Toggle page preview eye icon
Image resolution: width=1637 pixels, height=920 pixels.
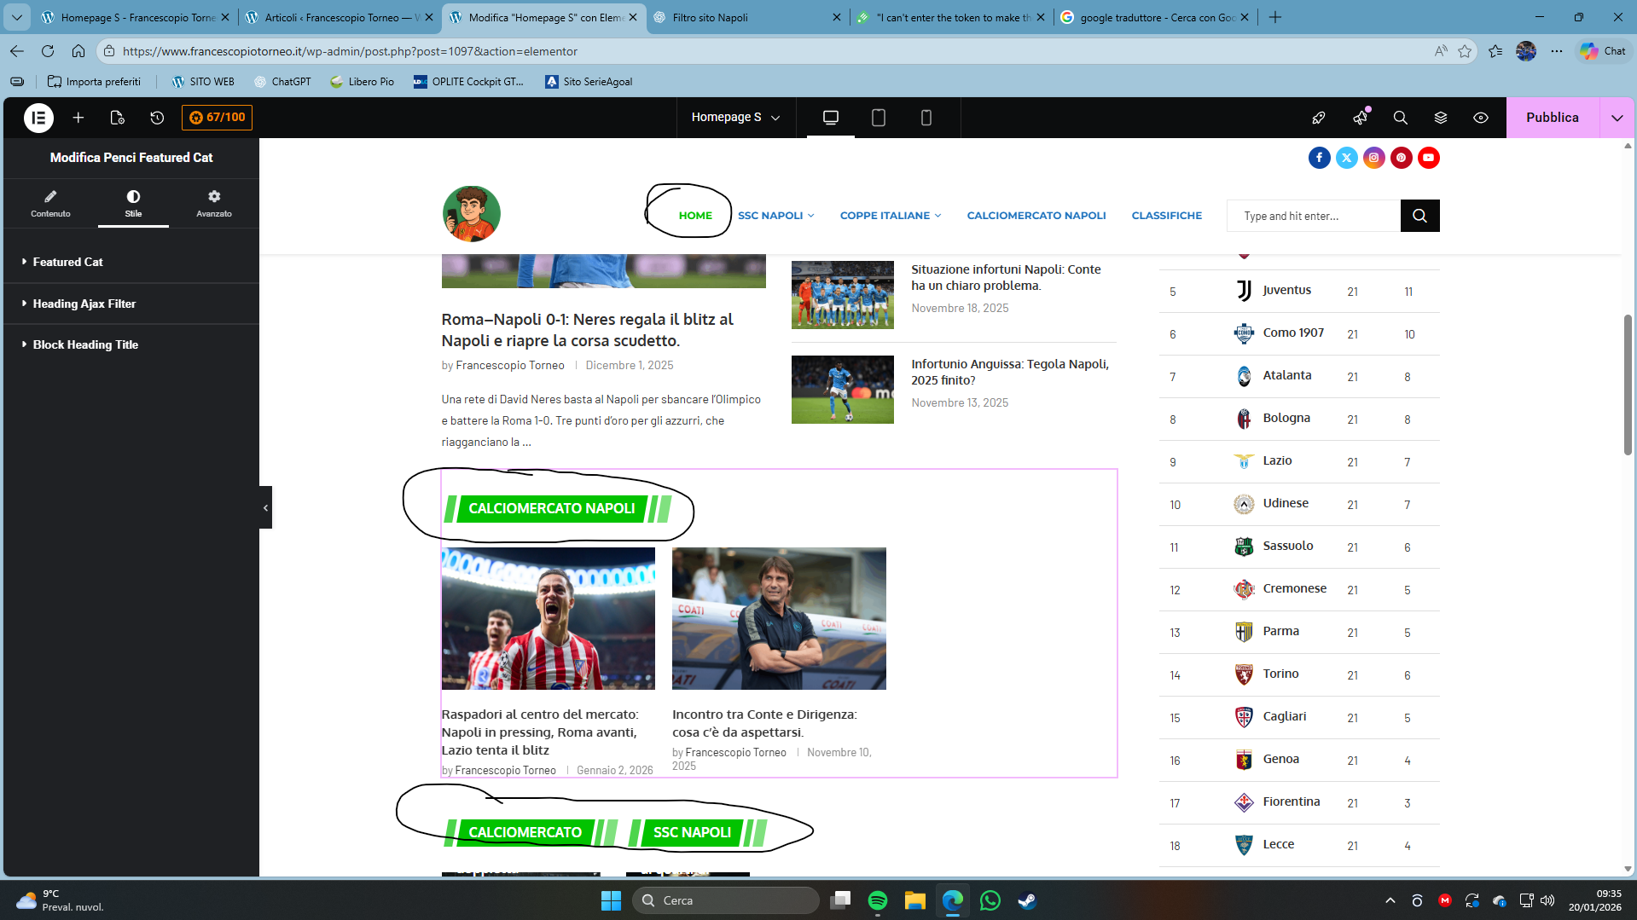coord(1481,118)
